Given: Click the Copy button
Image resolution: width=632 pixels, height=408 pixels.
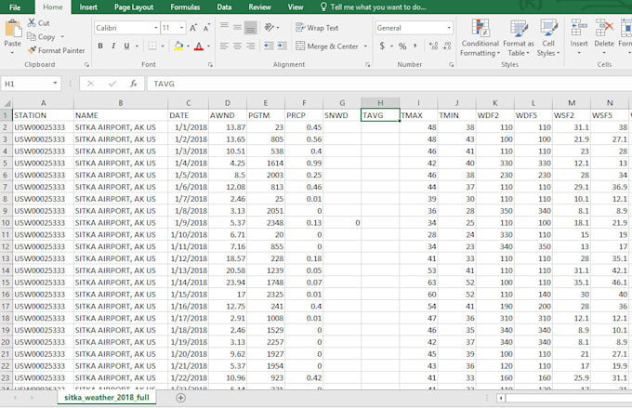Looking at the screenshot, I should 41,37.
